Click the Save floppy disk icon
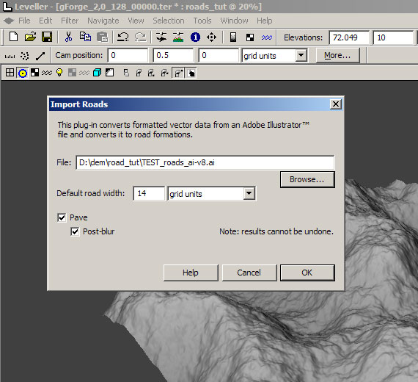The height and width of the screenshot is (382, 418). pos(47,37)
